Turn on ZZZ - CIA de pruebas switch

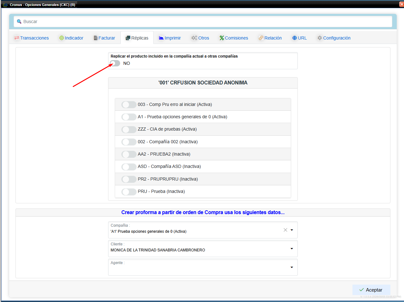point(129,129)
